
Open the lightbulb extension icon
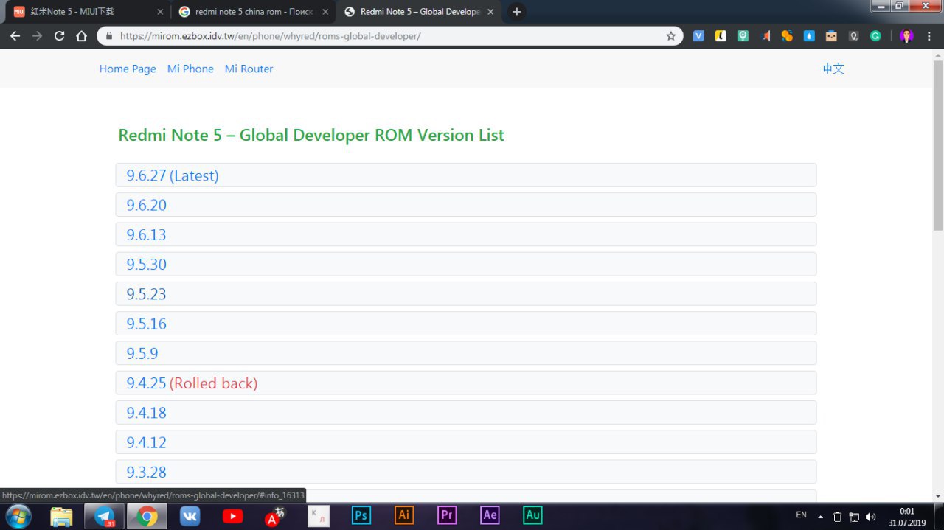pos(853,36)
